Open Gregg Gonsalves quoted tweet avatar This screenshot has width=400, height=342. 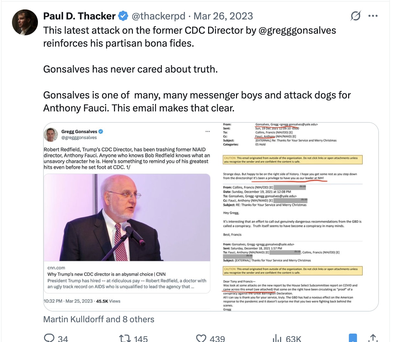[x=51, y=134]
